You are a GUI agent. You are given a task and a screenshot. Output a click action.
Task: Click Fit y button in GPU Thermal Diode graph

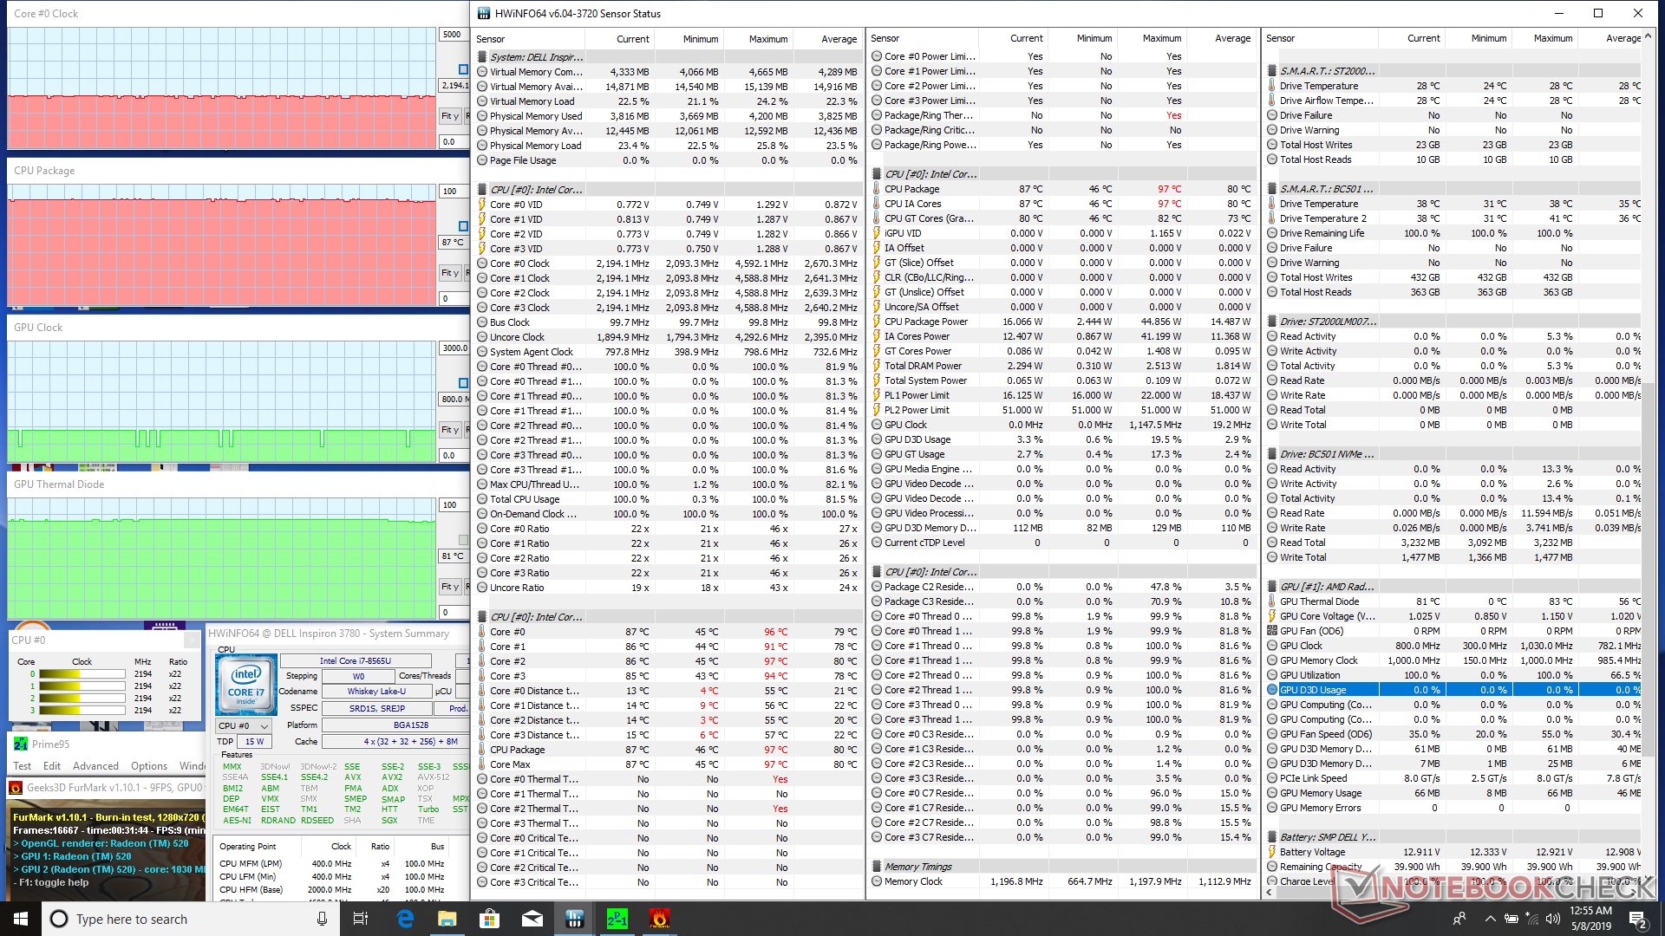(x=450, y=587)
